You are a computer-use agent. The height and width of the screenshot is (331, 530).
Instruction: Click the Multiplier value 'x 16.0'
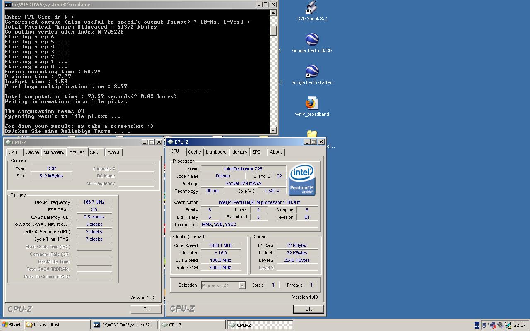[x=221, y=253]
